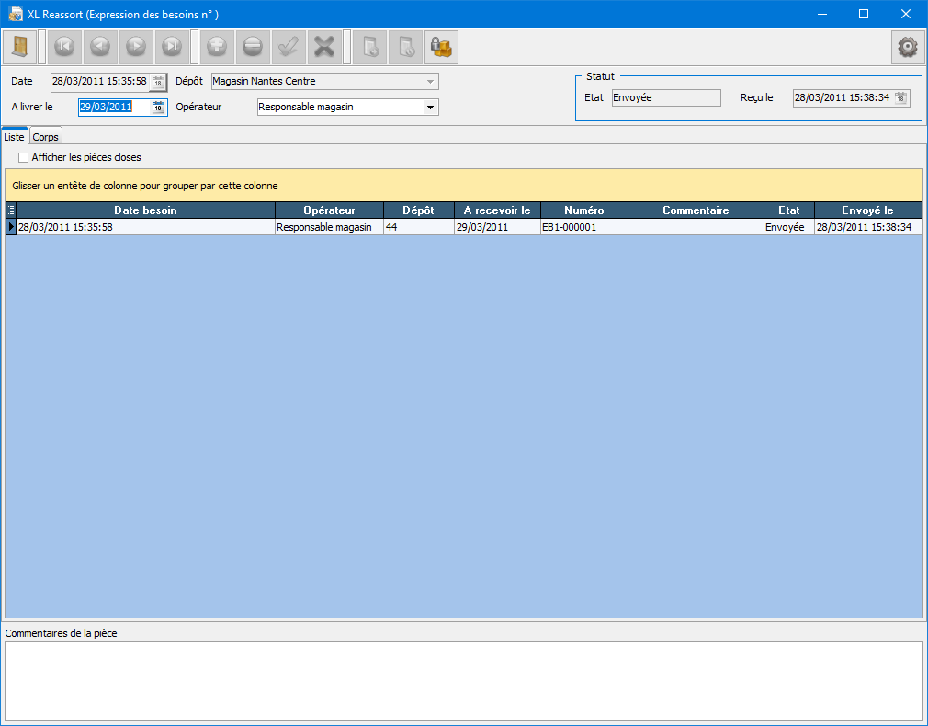This screenshot has width=928, height=726.
Task: Go to the next record
Action: (136, 46)
